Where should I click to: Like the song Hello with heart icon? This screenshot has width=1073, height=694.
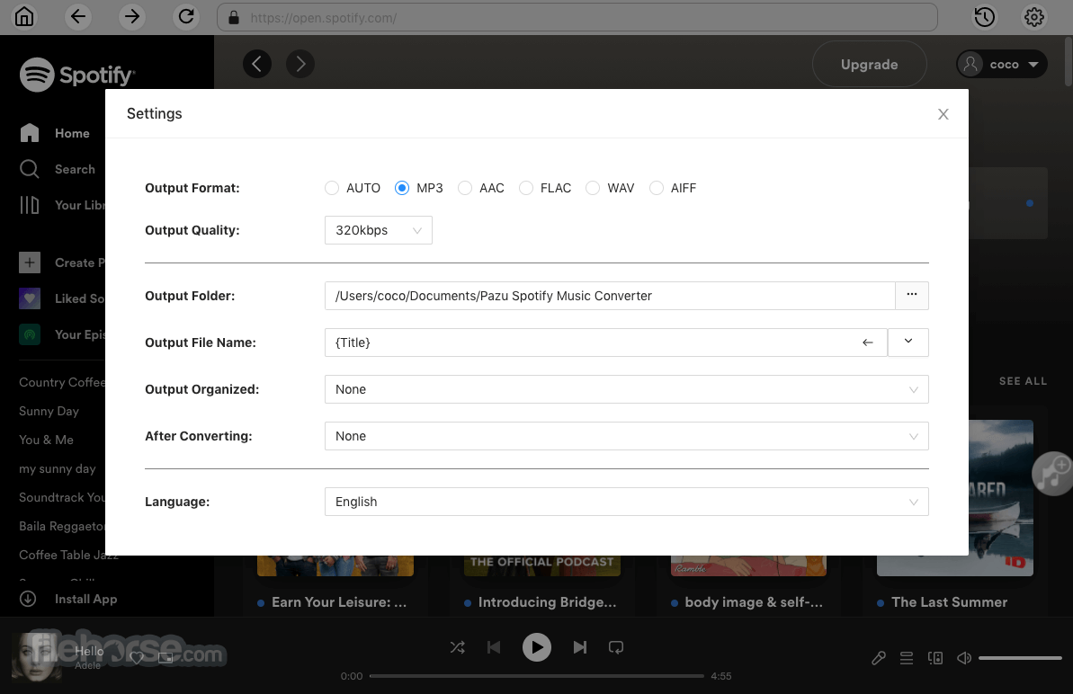click(137, 658)
